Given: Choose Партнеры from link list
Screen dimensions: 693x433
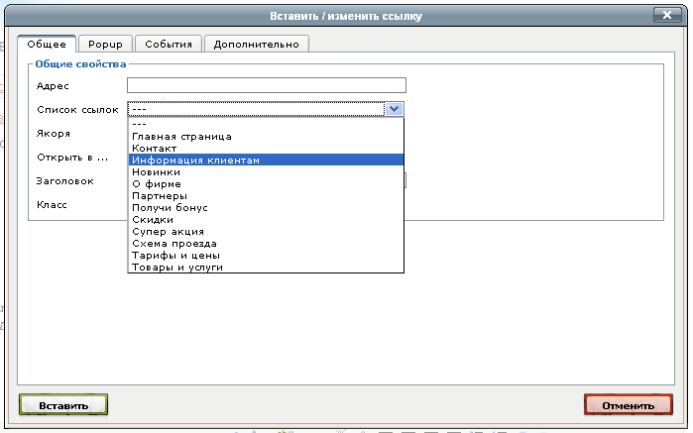Looking at the screenshot, I should point(160,195).
